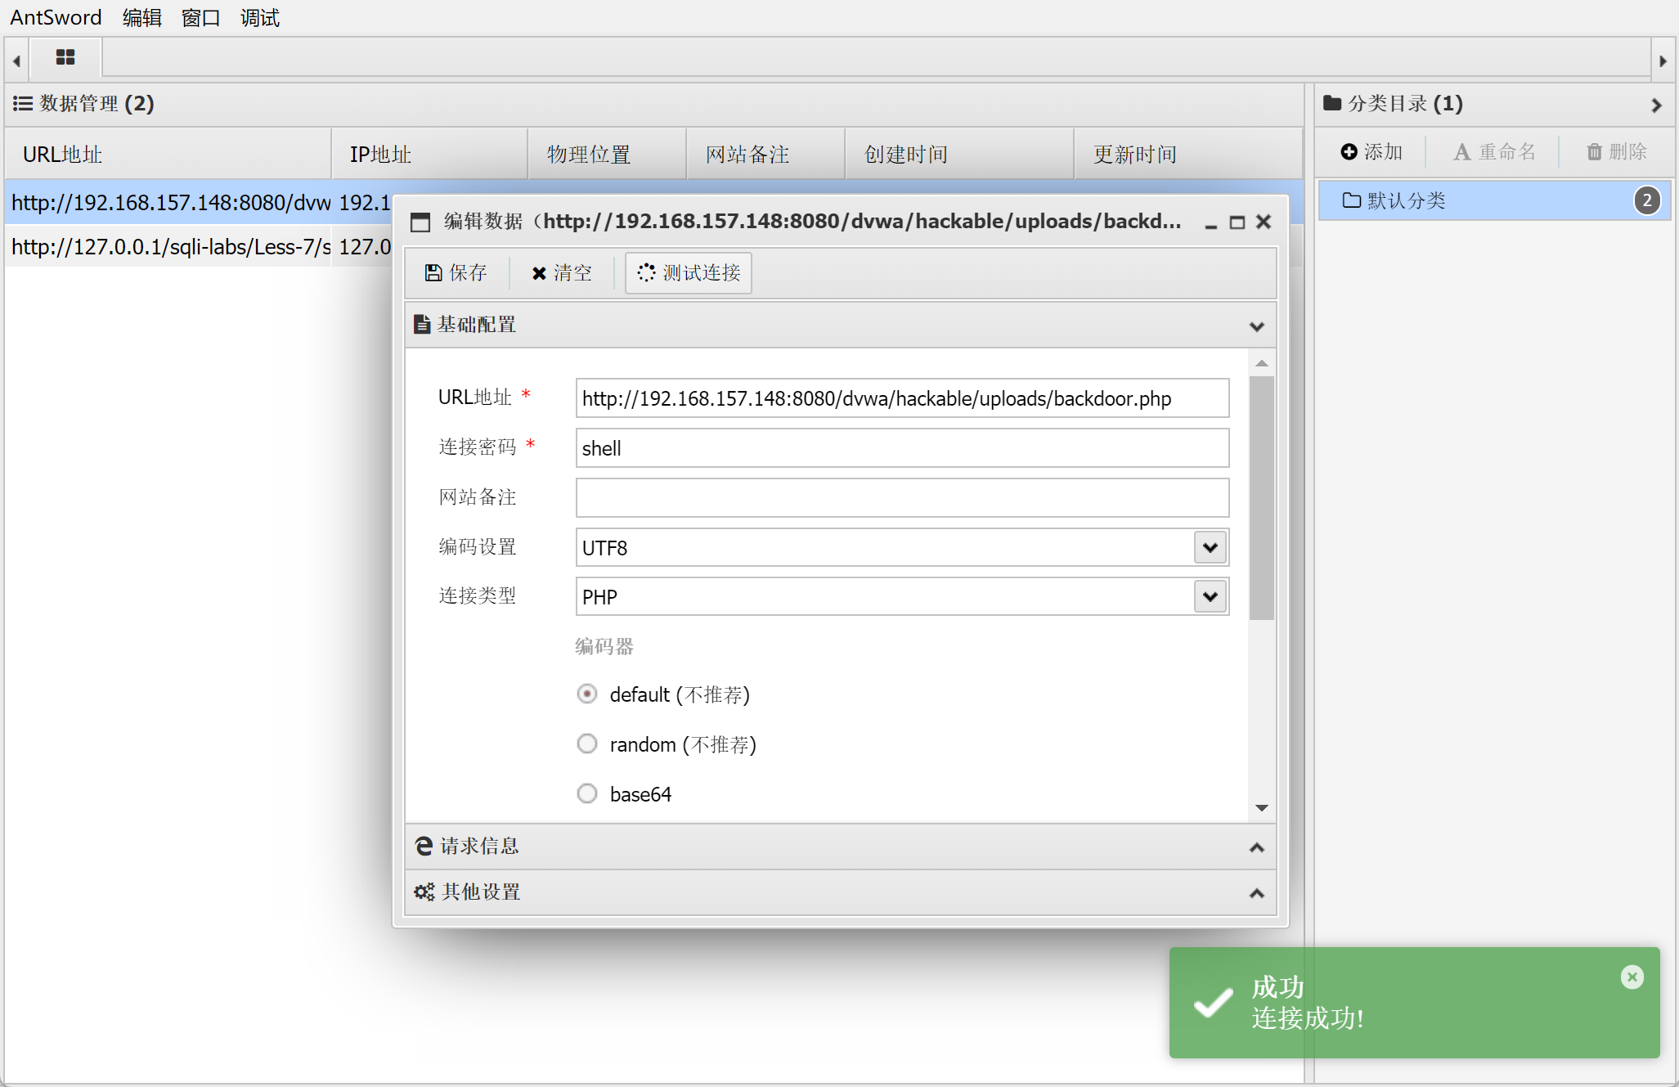Viewport: 1679px width, 1087px height.
Task: Click the 创建时间 column header
Action: coord(959,154)
